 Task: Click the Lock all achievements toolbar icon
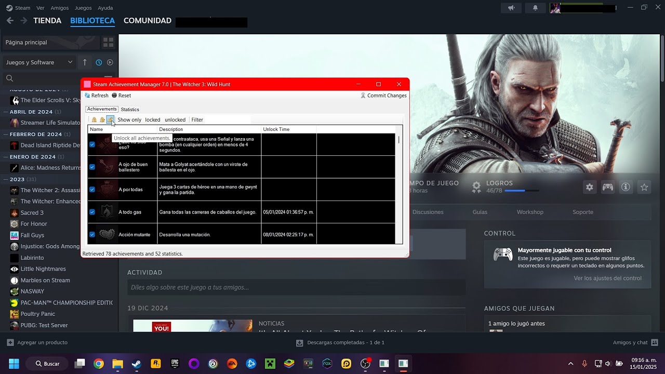pyautogui.click(x=94, y=119)
